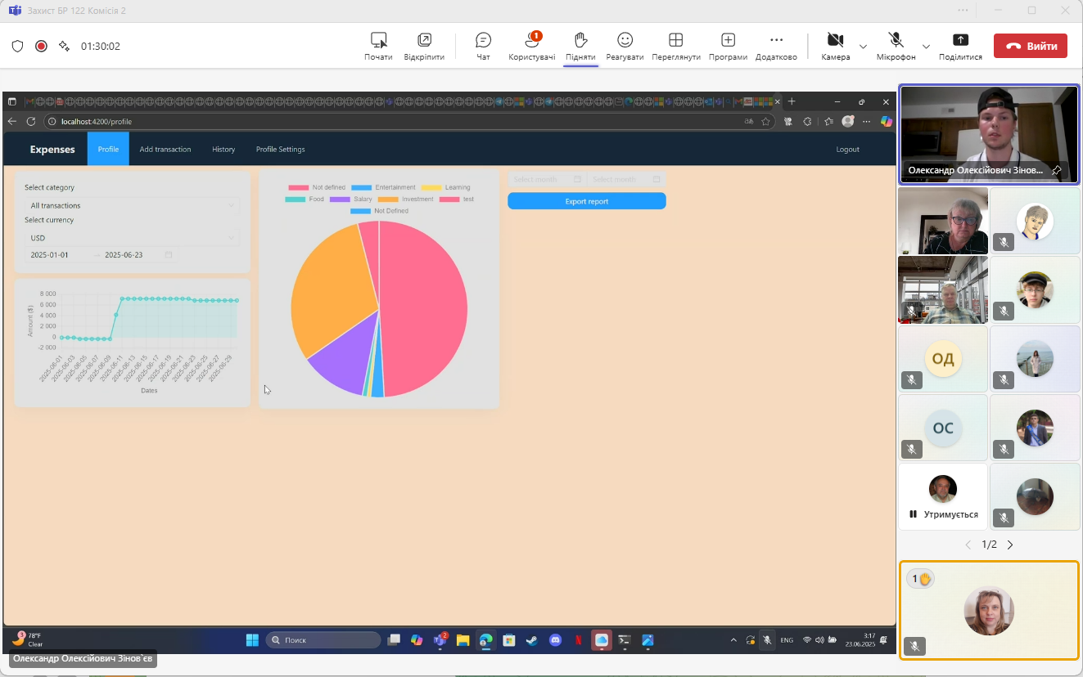The image size is (1083, 677).
Task: Open the Add transaction tab
Action: pos(165,149)
